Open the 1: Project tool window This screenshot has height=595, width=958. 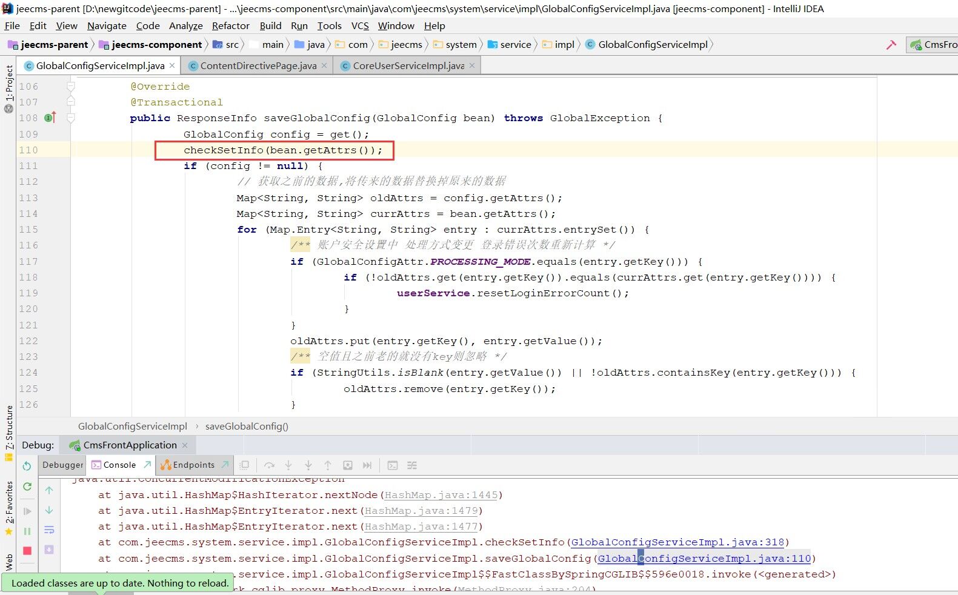[8, 82]
